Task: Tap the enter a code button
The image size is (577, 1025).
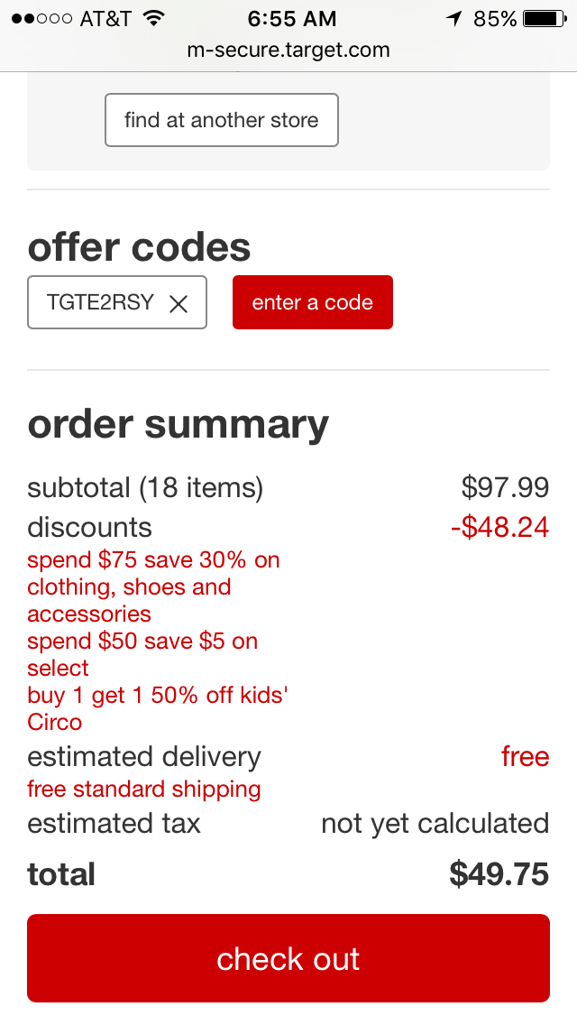Action: pyautogui.click(x=312, y=302)
